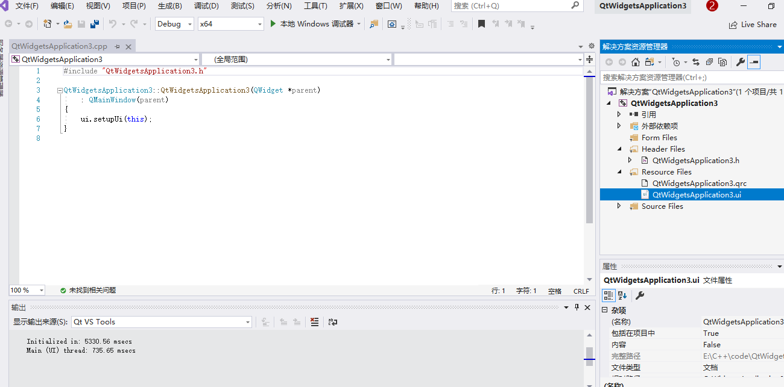
Task: Click the Categorized view icon in Properties
Action: pos(609,295)
